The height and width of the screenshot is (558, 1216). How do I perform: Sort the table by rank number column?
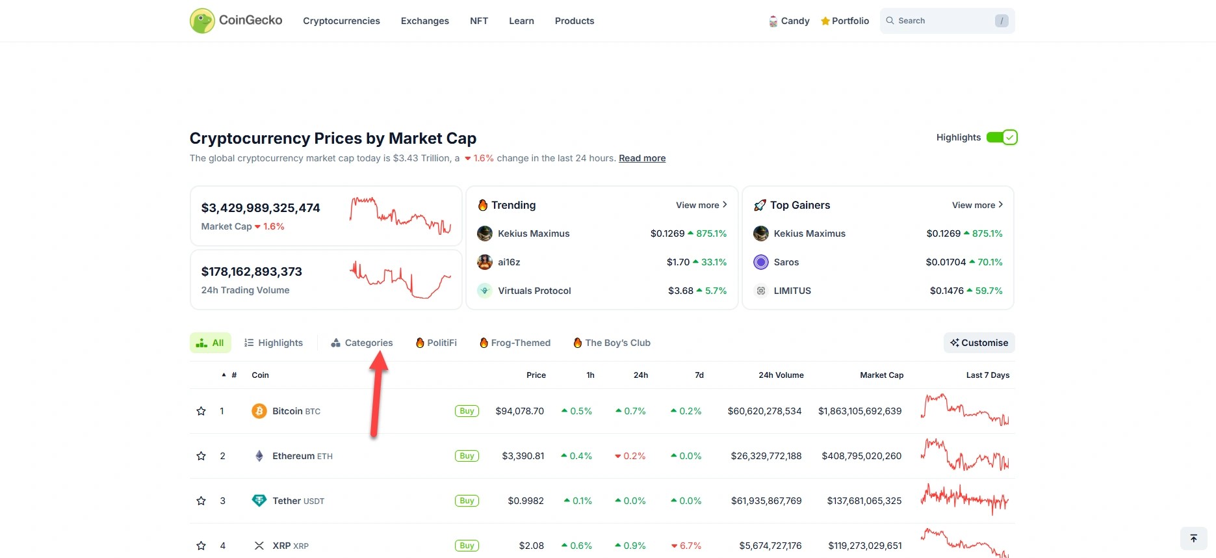pyautogui.click(x=233, y=375)
